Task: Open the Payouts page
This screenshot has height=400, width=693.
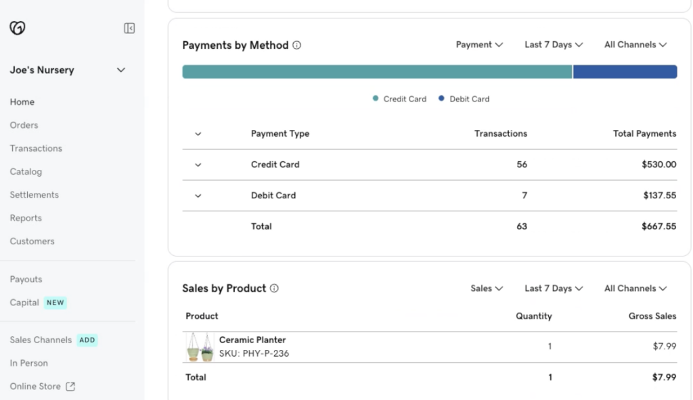Action: tap(25, 279)
